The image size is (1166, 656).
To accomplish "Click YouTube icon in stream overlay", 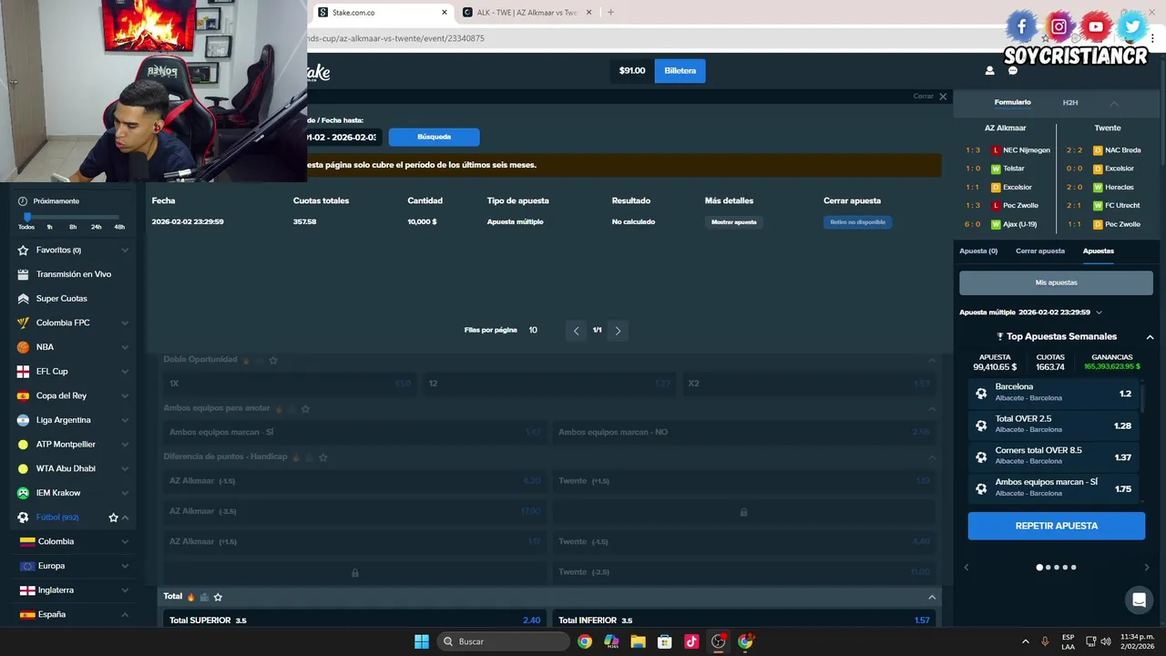I will (1096, 26).
